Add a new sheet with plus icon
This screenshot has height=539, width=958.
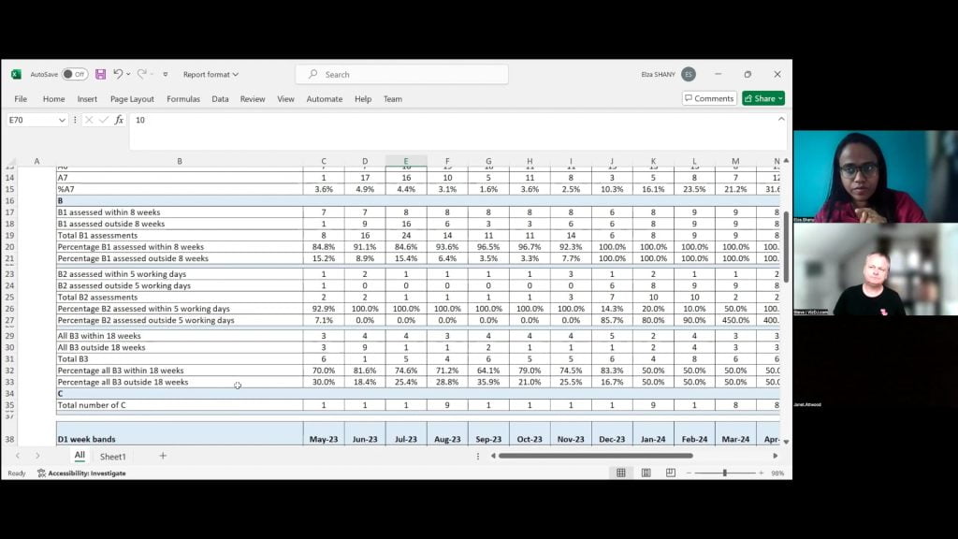(163, 456)
